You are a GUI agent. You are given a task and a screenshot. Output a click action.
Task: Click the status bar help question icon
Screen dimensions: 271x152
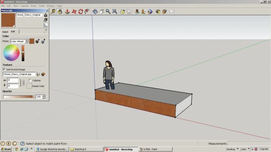[22, 144]
